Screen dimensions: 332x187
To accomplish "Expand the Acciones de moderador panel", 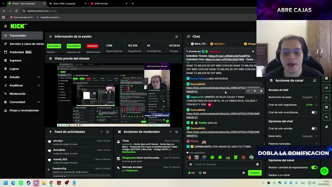I will (177, 132).
